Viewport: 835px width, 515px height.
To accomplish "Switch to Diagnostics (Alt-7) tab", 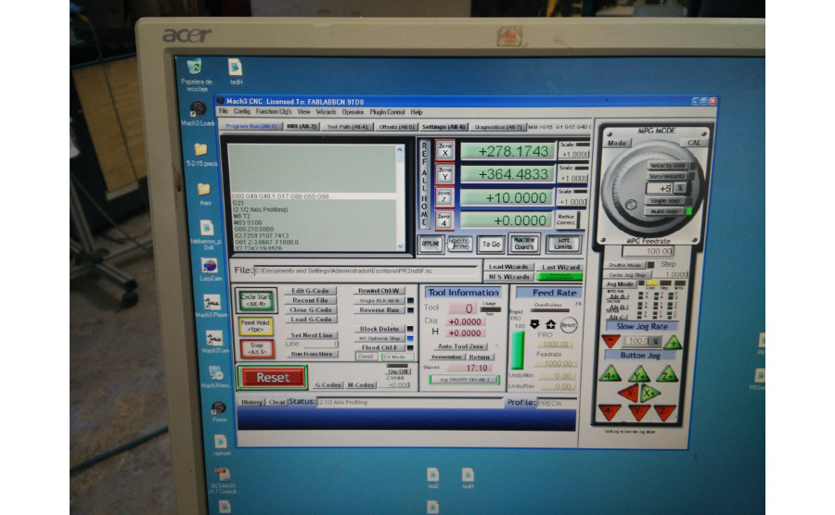I will tap(498, 127).
